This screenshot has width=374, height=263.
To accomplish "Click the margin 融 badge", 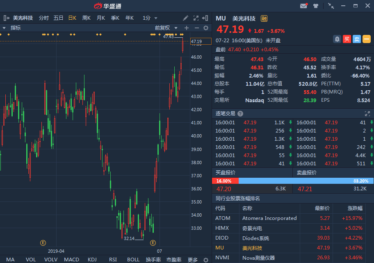I will [x=264, y=18].
